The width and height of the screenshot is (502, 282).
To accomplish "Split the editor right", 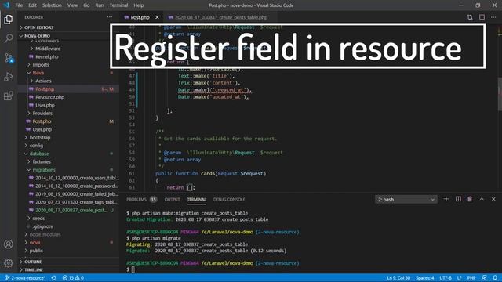I will point(482,17).
